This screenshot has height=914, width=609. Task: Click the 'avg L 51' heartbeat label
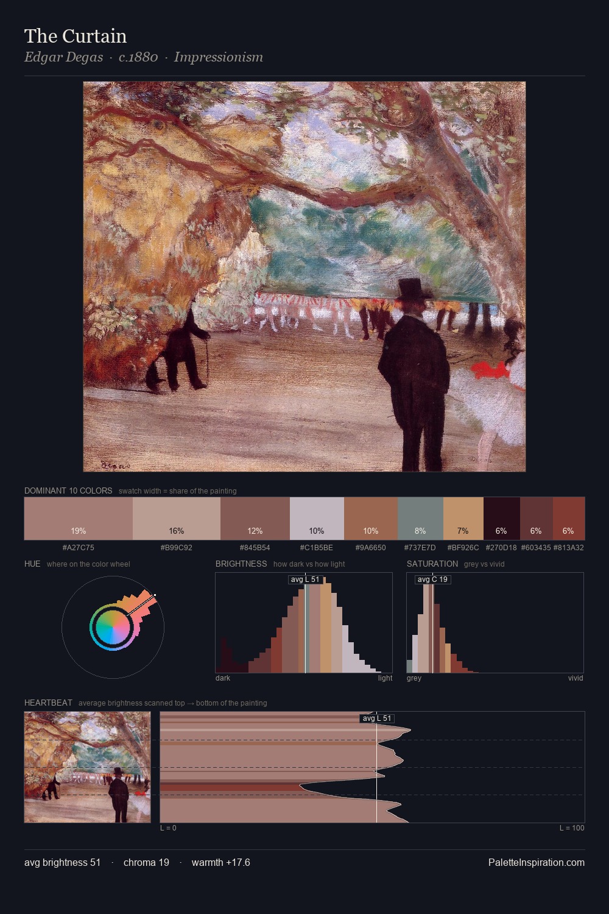click(x=377, y=718)
